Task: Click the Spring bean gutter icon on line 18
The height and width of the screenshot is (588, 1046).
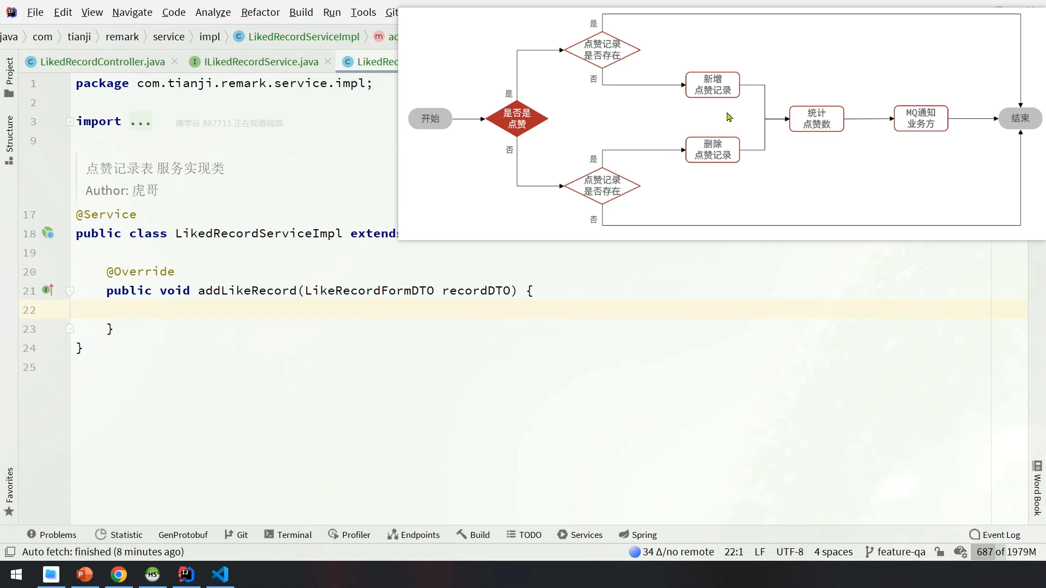Action: (48, 233)
